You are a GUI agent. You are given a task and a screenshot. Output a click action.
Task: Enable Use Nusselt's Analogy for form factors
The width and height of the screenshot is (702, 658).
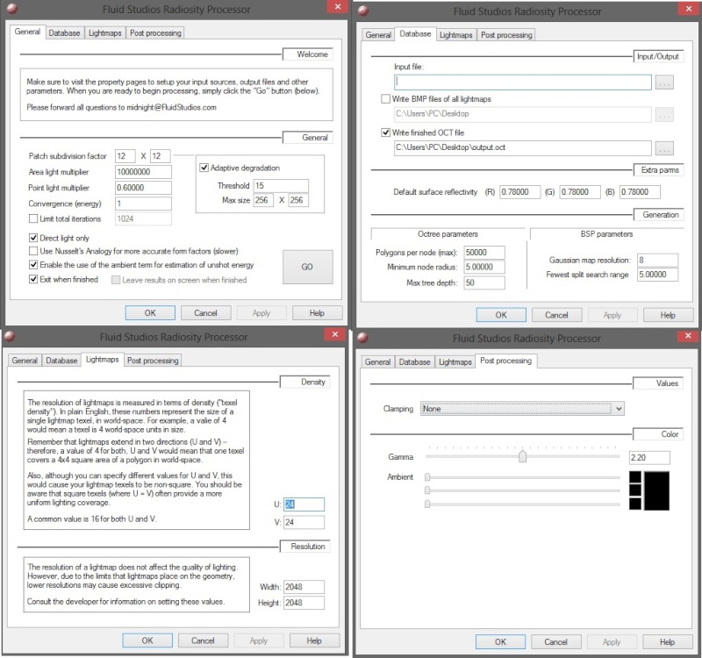click(x=33, y=251)
